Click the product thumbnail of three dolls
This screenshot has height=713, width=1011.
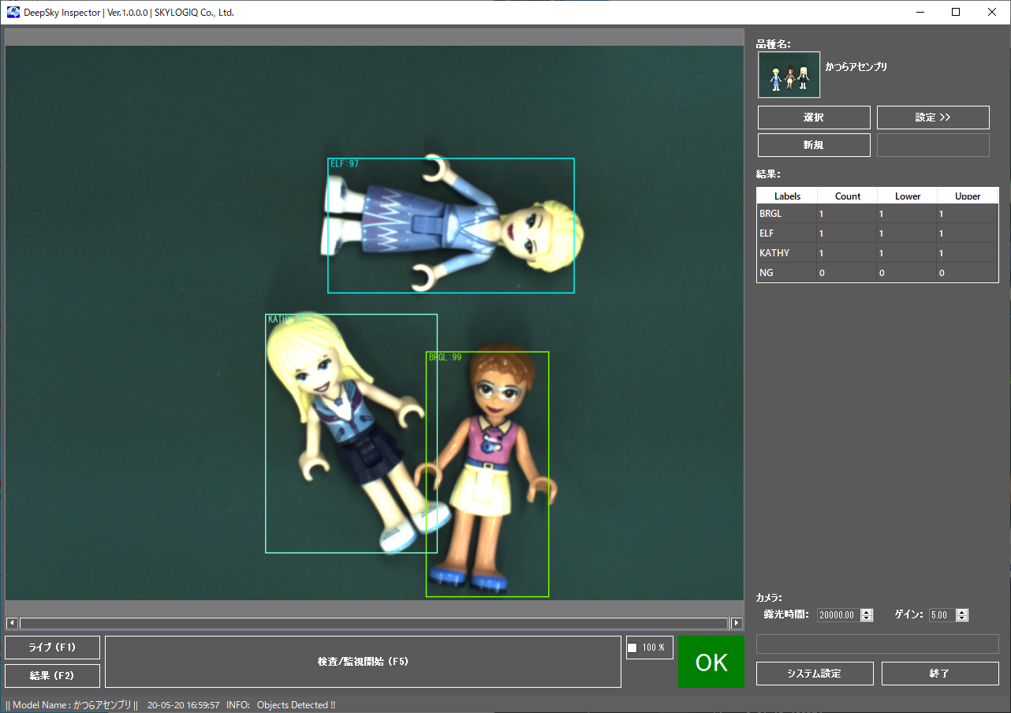coord(789,75)
